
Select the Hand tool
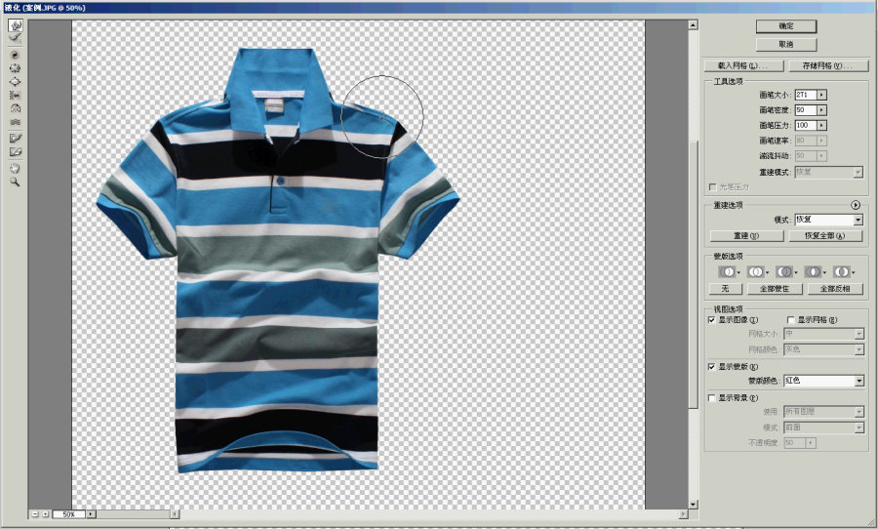pos(16,167)
